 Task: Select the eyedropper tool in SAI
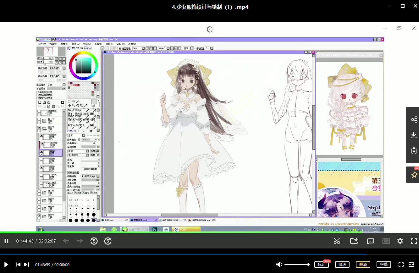[x=85, y=106]
